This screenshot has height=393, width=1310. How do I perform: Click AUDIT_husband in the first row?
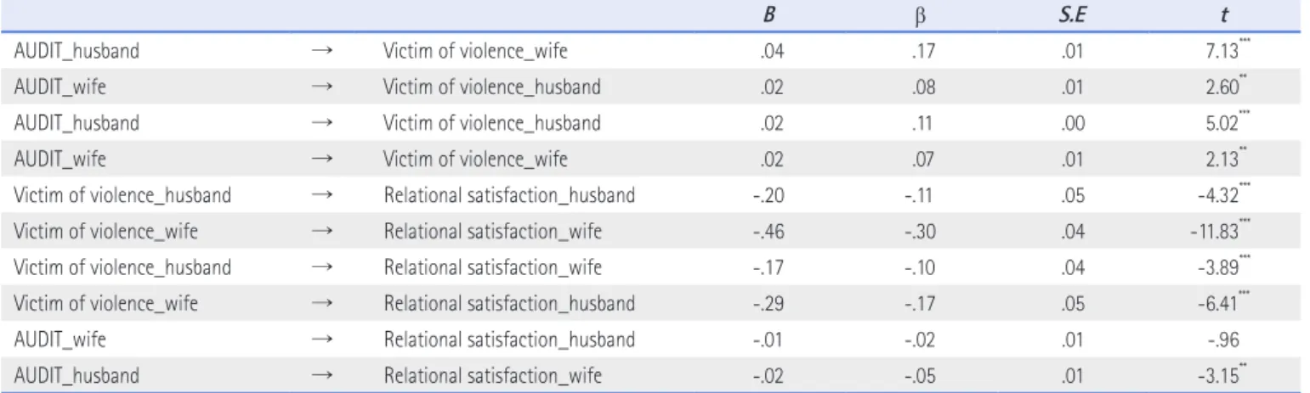pos(77,50)
